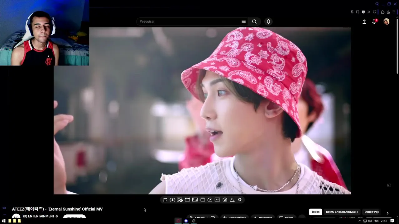Take a video screenshot with camera icon

pyautogui.click(x=225, y=200)
